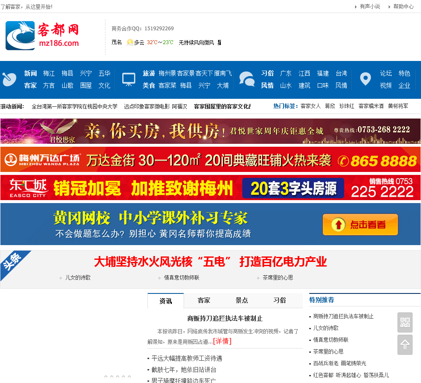Open 百战兵渐老 画笔铸荣光 in recommendations
Image resolution: width=421 pixels, height=383 pixels.
(x=339, y=363)
